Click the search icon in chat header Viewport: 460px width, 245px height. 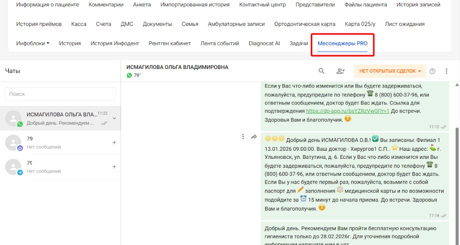click(x=322, y=71)
